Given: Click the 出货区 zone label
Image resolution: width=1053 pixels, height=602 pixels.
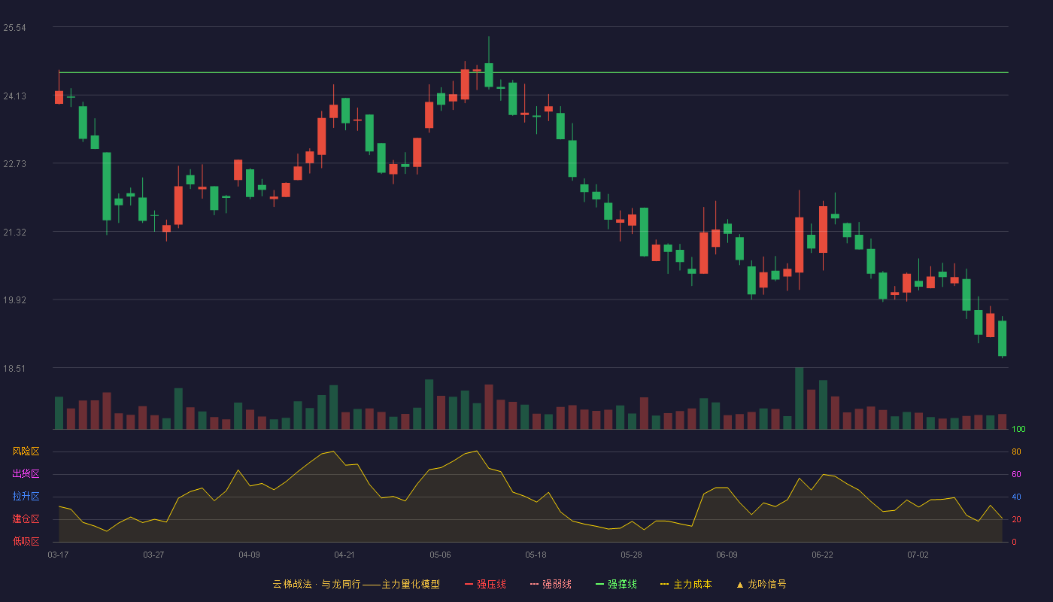Looking at the screenshot, I should (26, 474).
